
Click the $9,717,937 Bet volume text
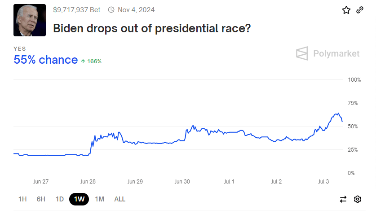coord(76,9)
